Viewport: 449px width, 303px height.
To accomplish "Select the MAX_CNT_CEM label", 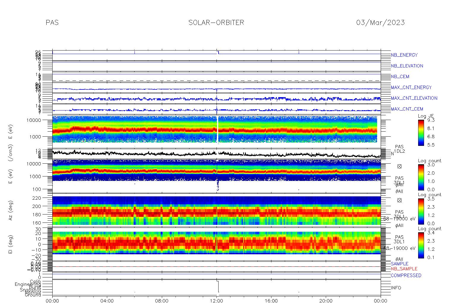I will click(407, 109).
